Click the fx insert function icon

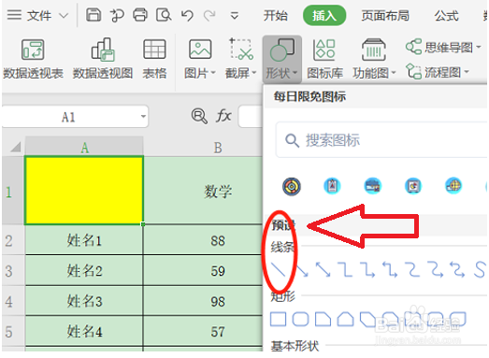[223, 116]
